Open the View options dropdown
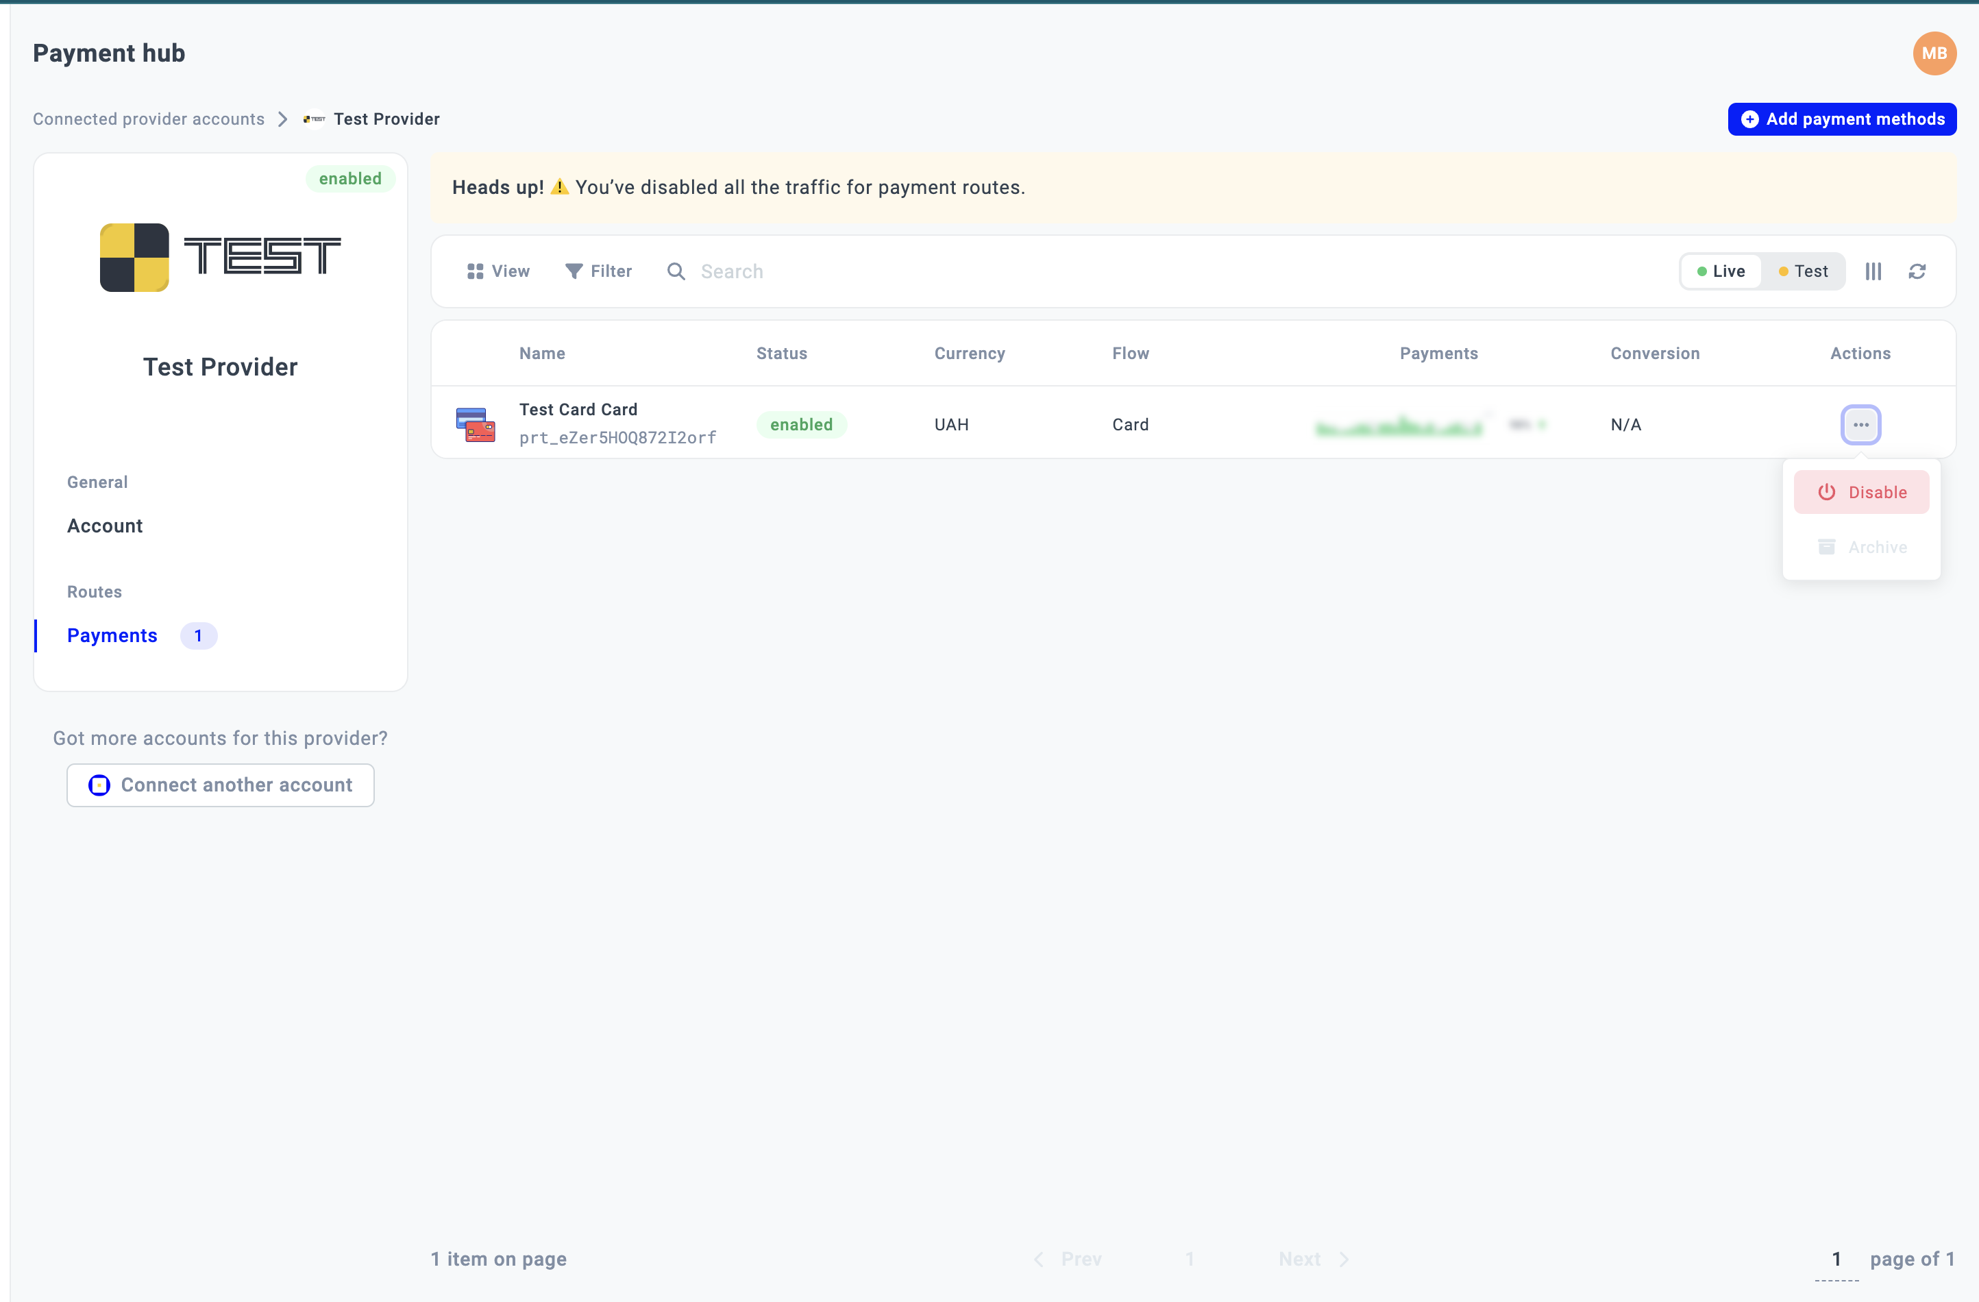1979x1302 pixels. (498, 271)
